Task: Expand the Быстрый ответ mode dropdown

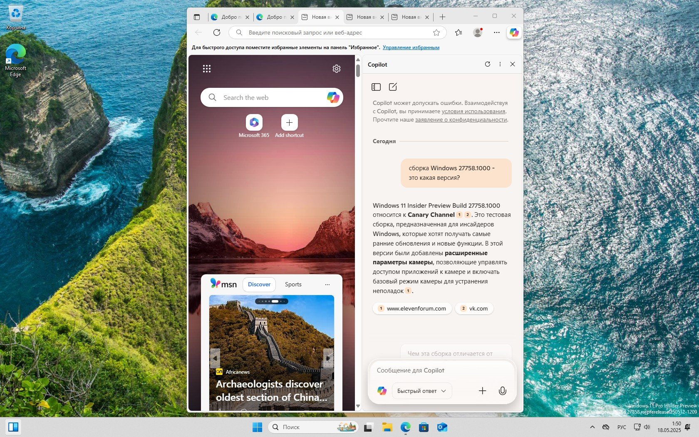Action: click(421, 391)
